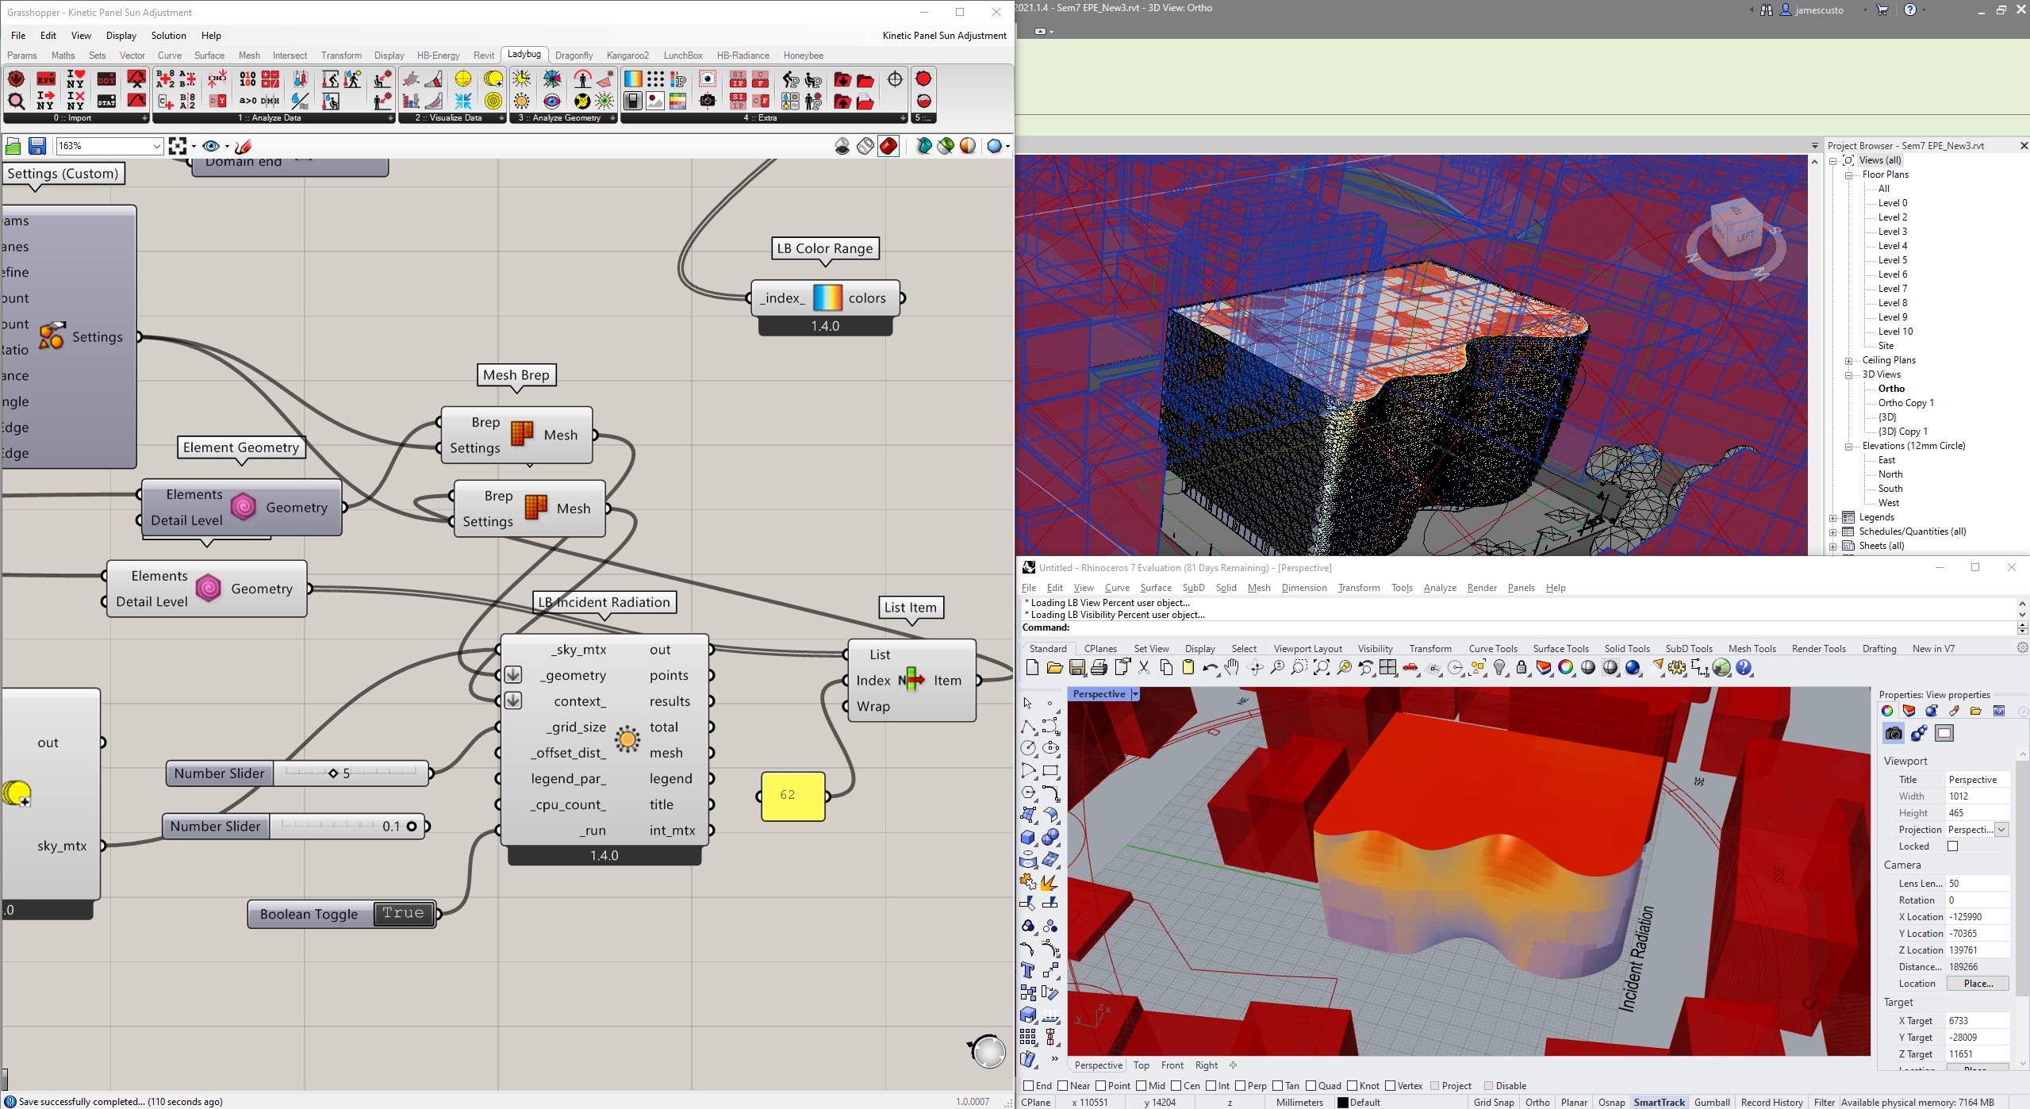Click the Ortho status bar button
This screenshot has height=1109, width=2030.
pos(1537,1102)
